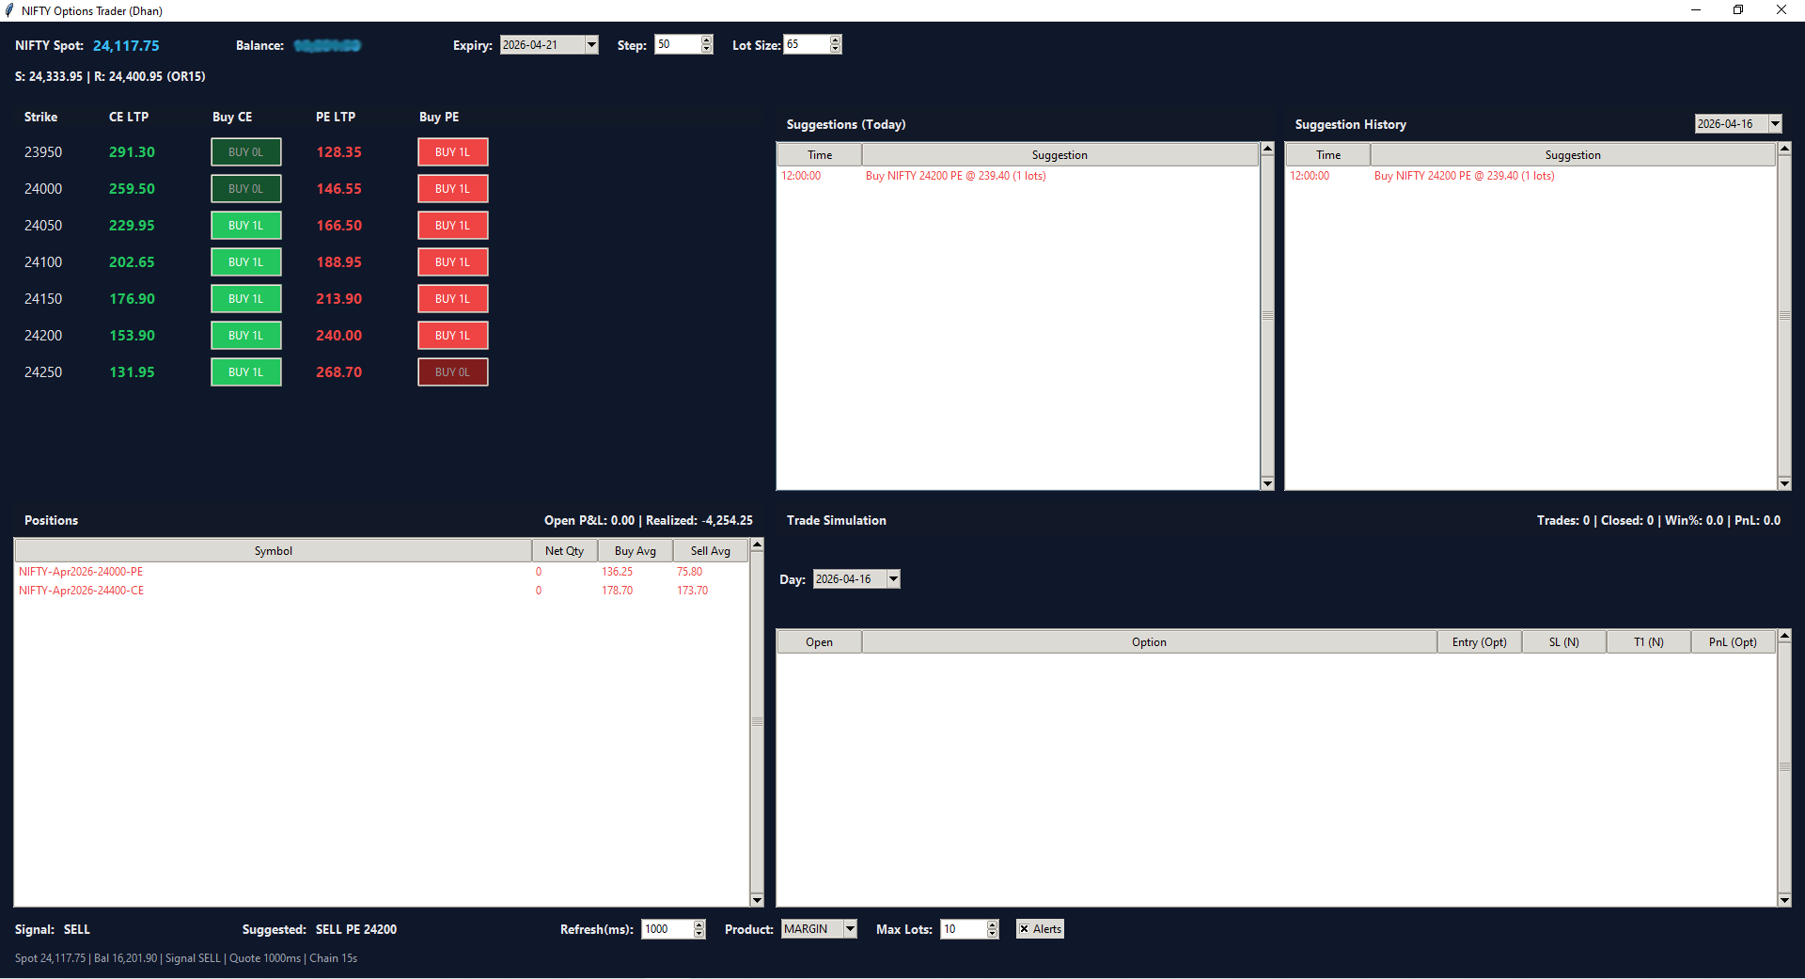Buy 1 lot CE at strike 24050

pos(245,225)
